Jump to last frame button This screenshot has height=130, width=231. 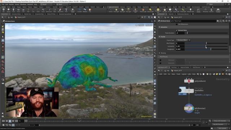pyautogui.click(x=16, y=121)
